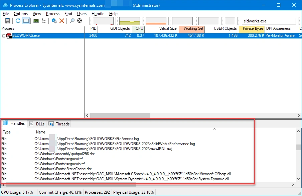302x196 pixels.
Task: Open System Information graph icon
Action: [x=36, y=21]
